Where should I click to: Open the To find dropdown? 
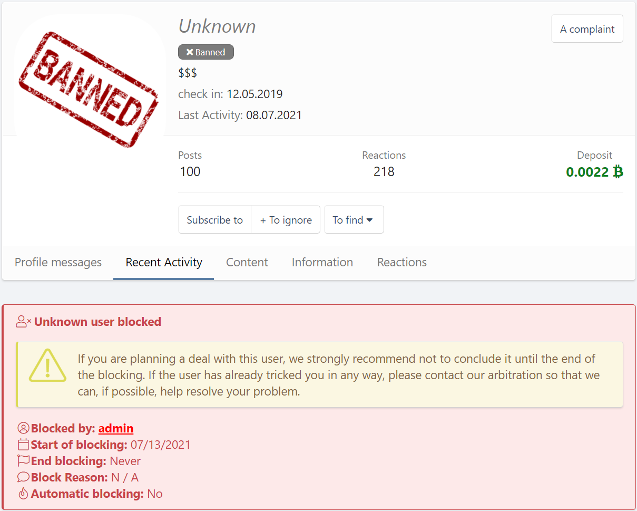(x=354, y=219)
